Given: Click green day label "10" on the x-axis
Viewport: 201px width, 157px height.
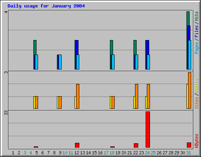Looking at the screenshot, I should pos(65,153).
